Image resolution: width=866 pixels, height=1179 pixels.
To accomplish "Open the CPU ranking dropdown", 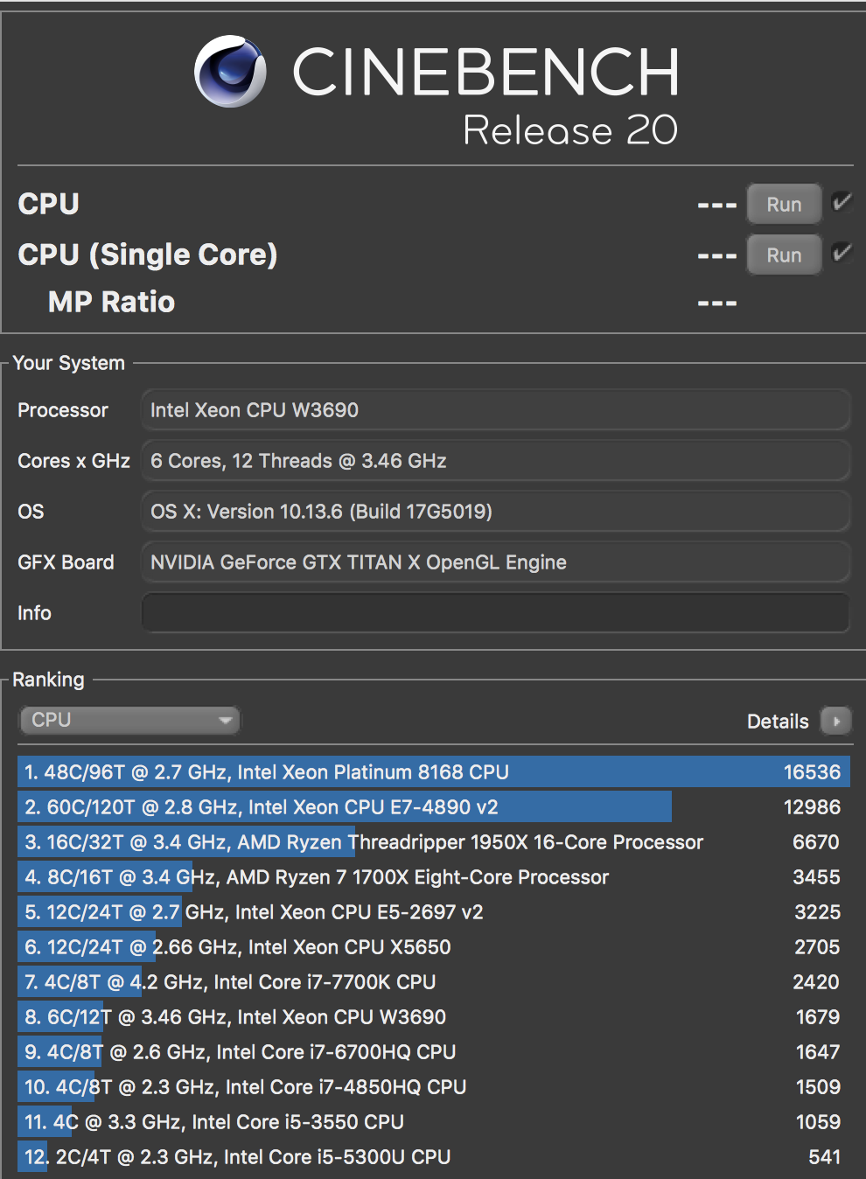I will pyautogui.click(x=129, y=721).
